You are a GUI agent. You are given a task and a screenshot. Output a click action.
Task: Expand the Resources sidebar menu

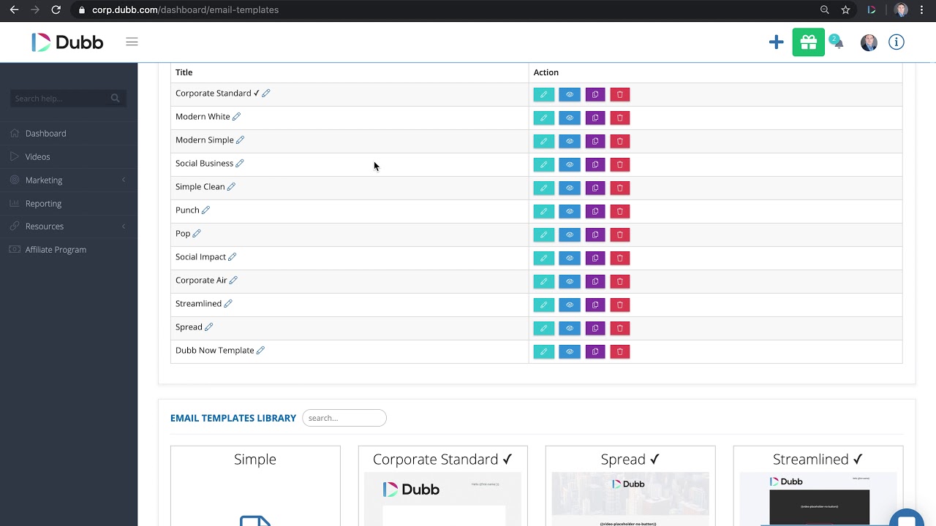45,226
